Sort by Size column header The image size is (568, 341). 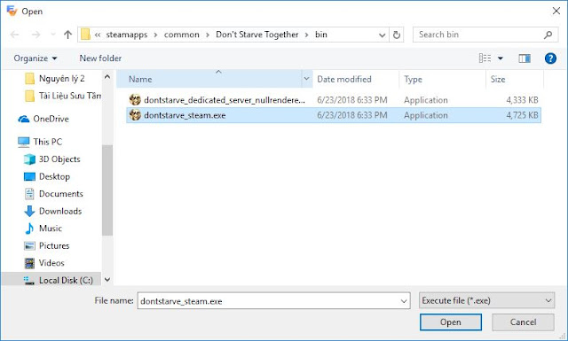515,79
